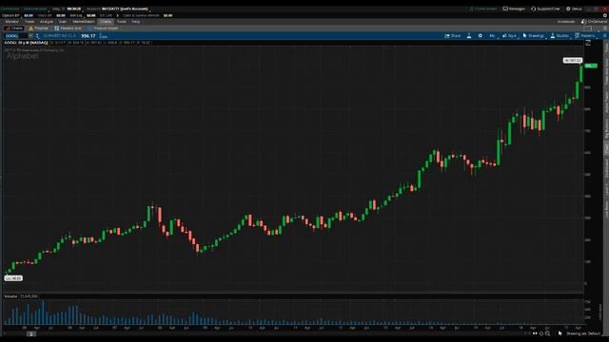
Task: Click the pointer cursor icon at chart bottom
Action: [x=560, y=333]
